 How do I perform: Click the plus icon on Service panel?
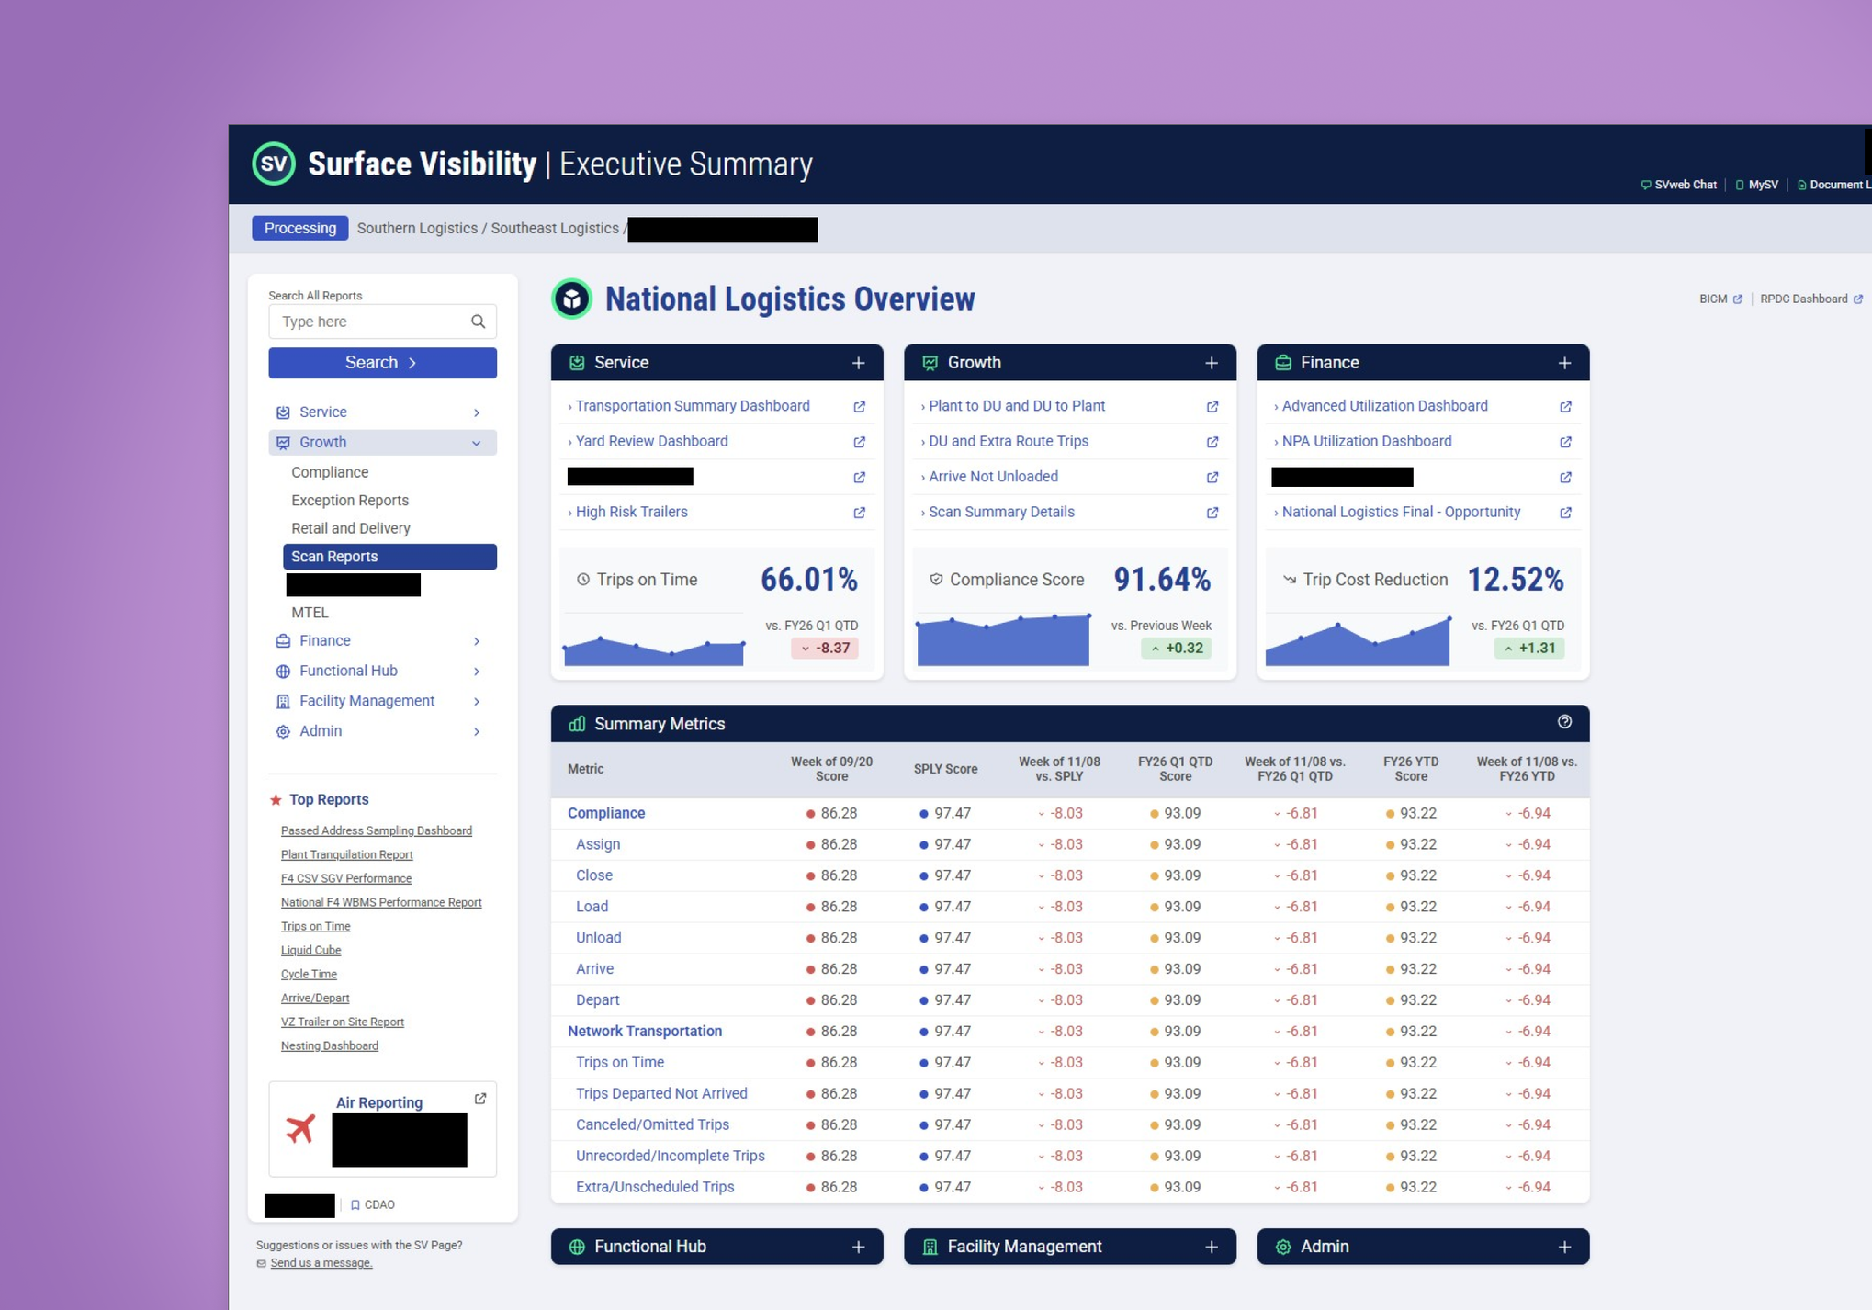point(859,363)
